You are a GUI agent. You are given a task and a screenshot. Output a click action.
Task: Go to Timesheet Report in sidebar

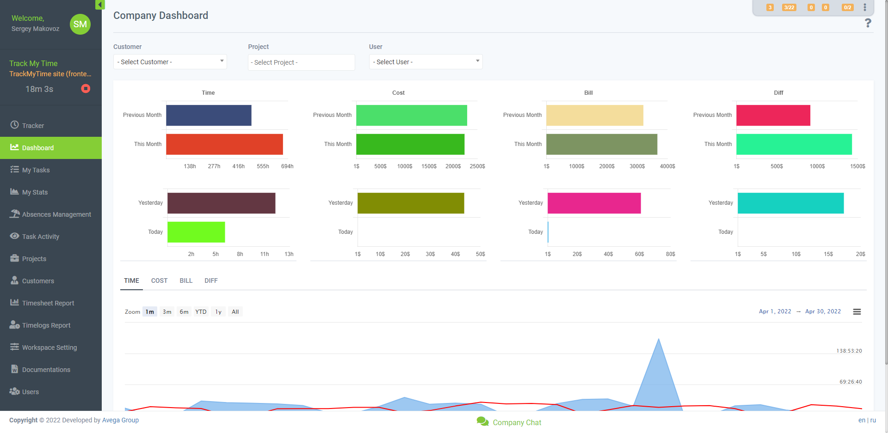pyautogui.click(x=48, y=303)
